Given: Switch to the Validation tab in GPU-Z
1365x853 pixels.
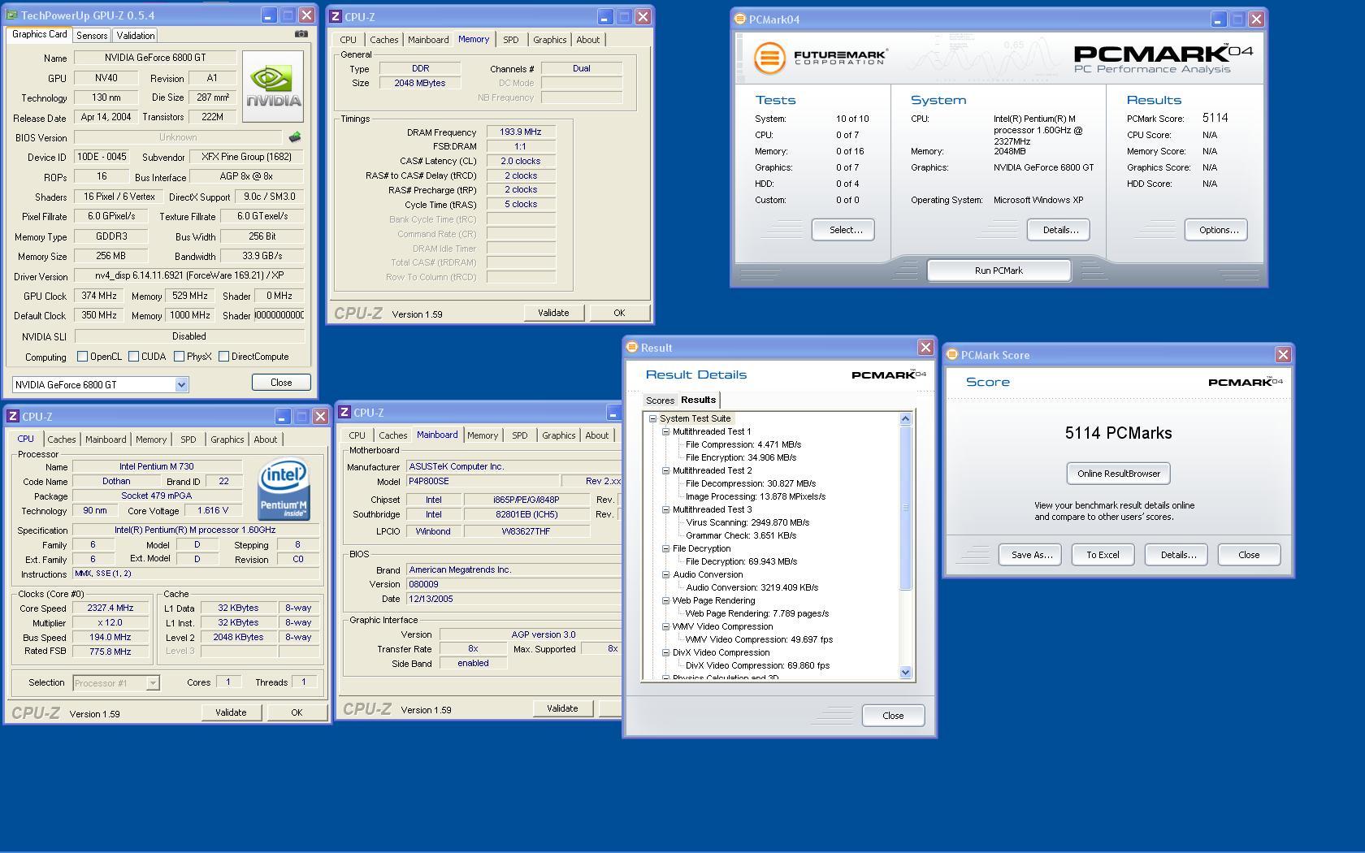Looking at the screenshot, I should click(x=135, y=36).
